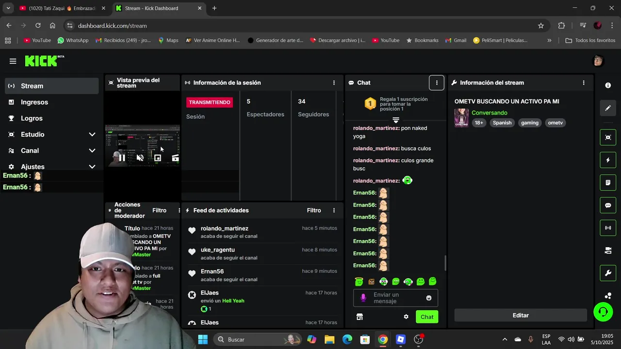
Task: Open File Explorer from taskbar
Action: pyautogui.click(x=329, y=339)
